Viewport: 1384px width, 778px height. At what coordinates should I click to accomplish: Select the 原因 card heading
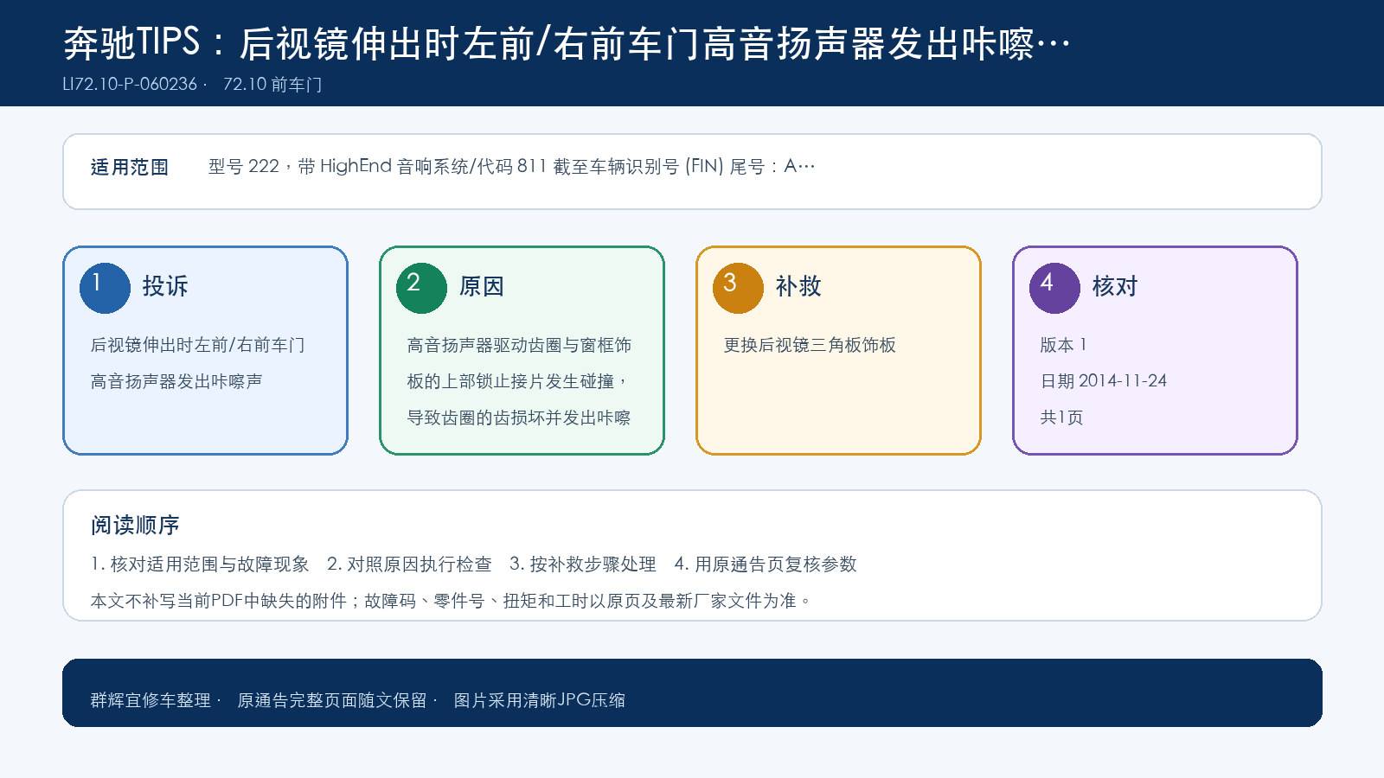tap(482, 286)
